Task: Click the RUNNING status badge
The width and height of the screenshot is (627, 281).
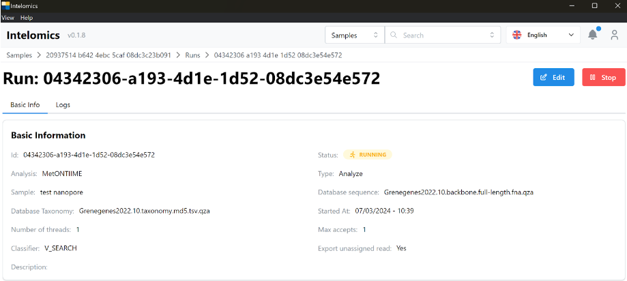Action: [x=367, y=155]
